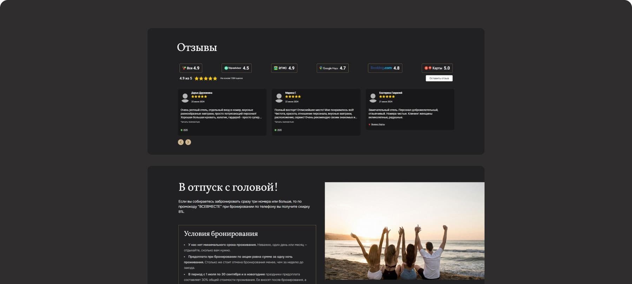Click the star rating in Марина Г.'s review
632x284 pixels.
click(293, 96)
